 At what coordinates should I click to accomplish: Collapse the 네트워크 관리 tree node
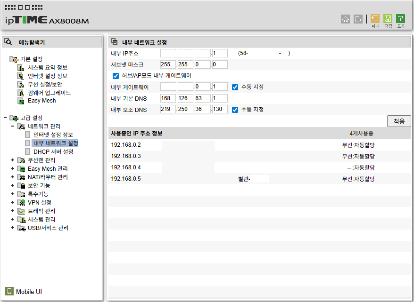[x=13, y=126]
